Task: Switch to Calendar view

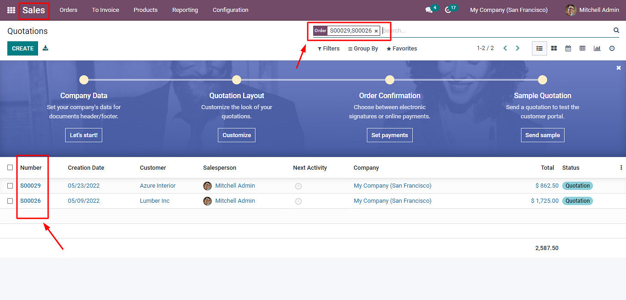Action: pyautogui.click(x=568, y=48)
